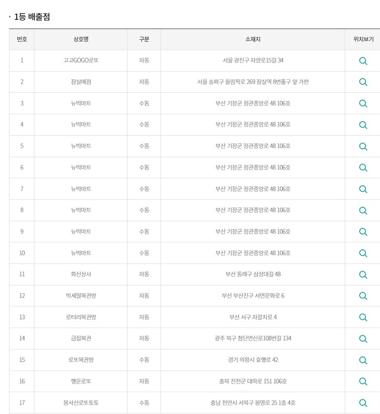Click address 서울 송파구 올림픽로 269
This screenshot has width=380, height=414.
point(226,82)
